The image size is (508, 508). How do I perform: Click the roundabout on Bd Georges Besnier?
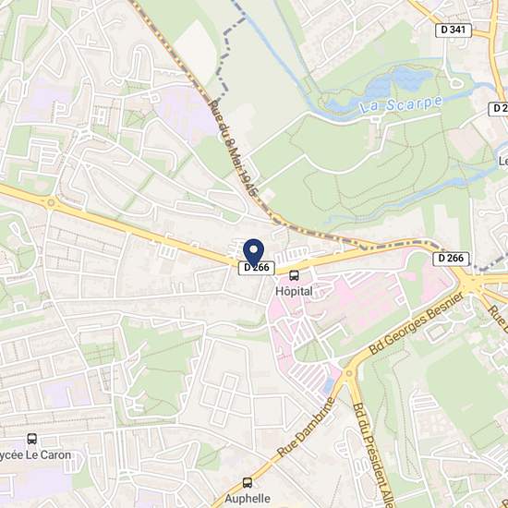point(349,373)
